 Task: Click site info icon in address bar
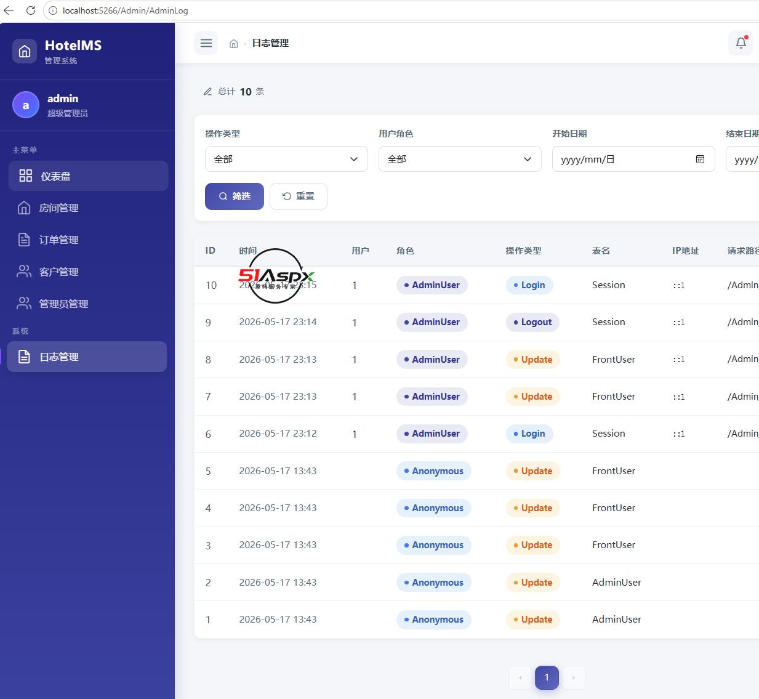click(53, 10)
